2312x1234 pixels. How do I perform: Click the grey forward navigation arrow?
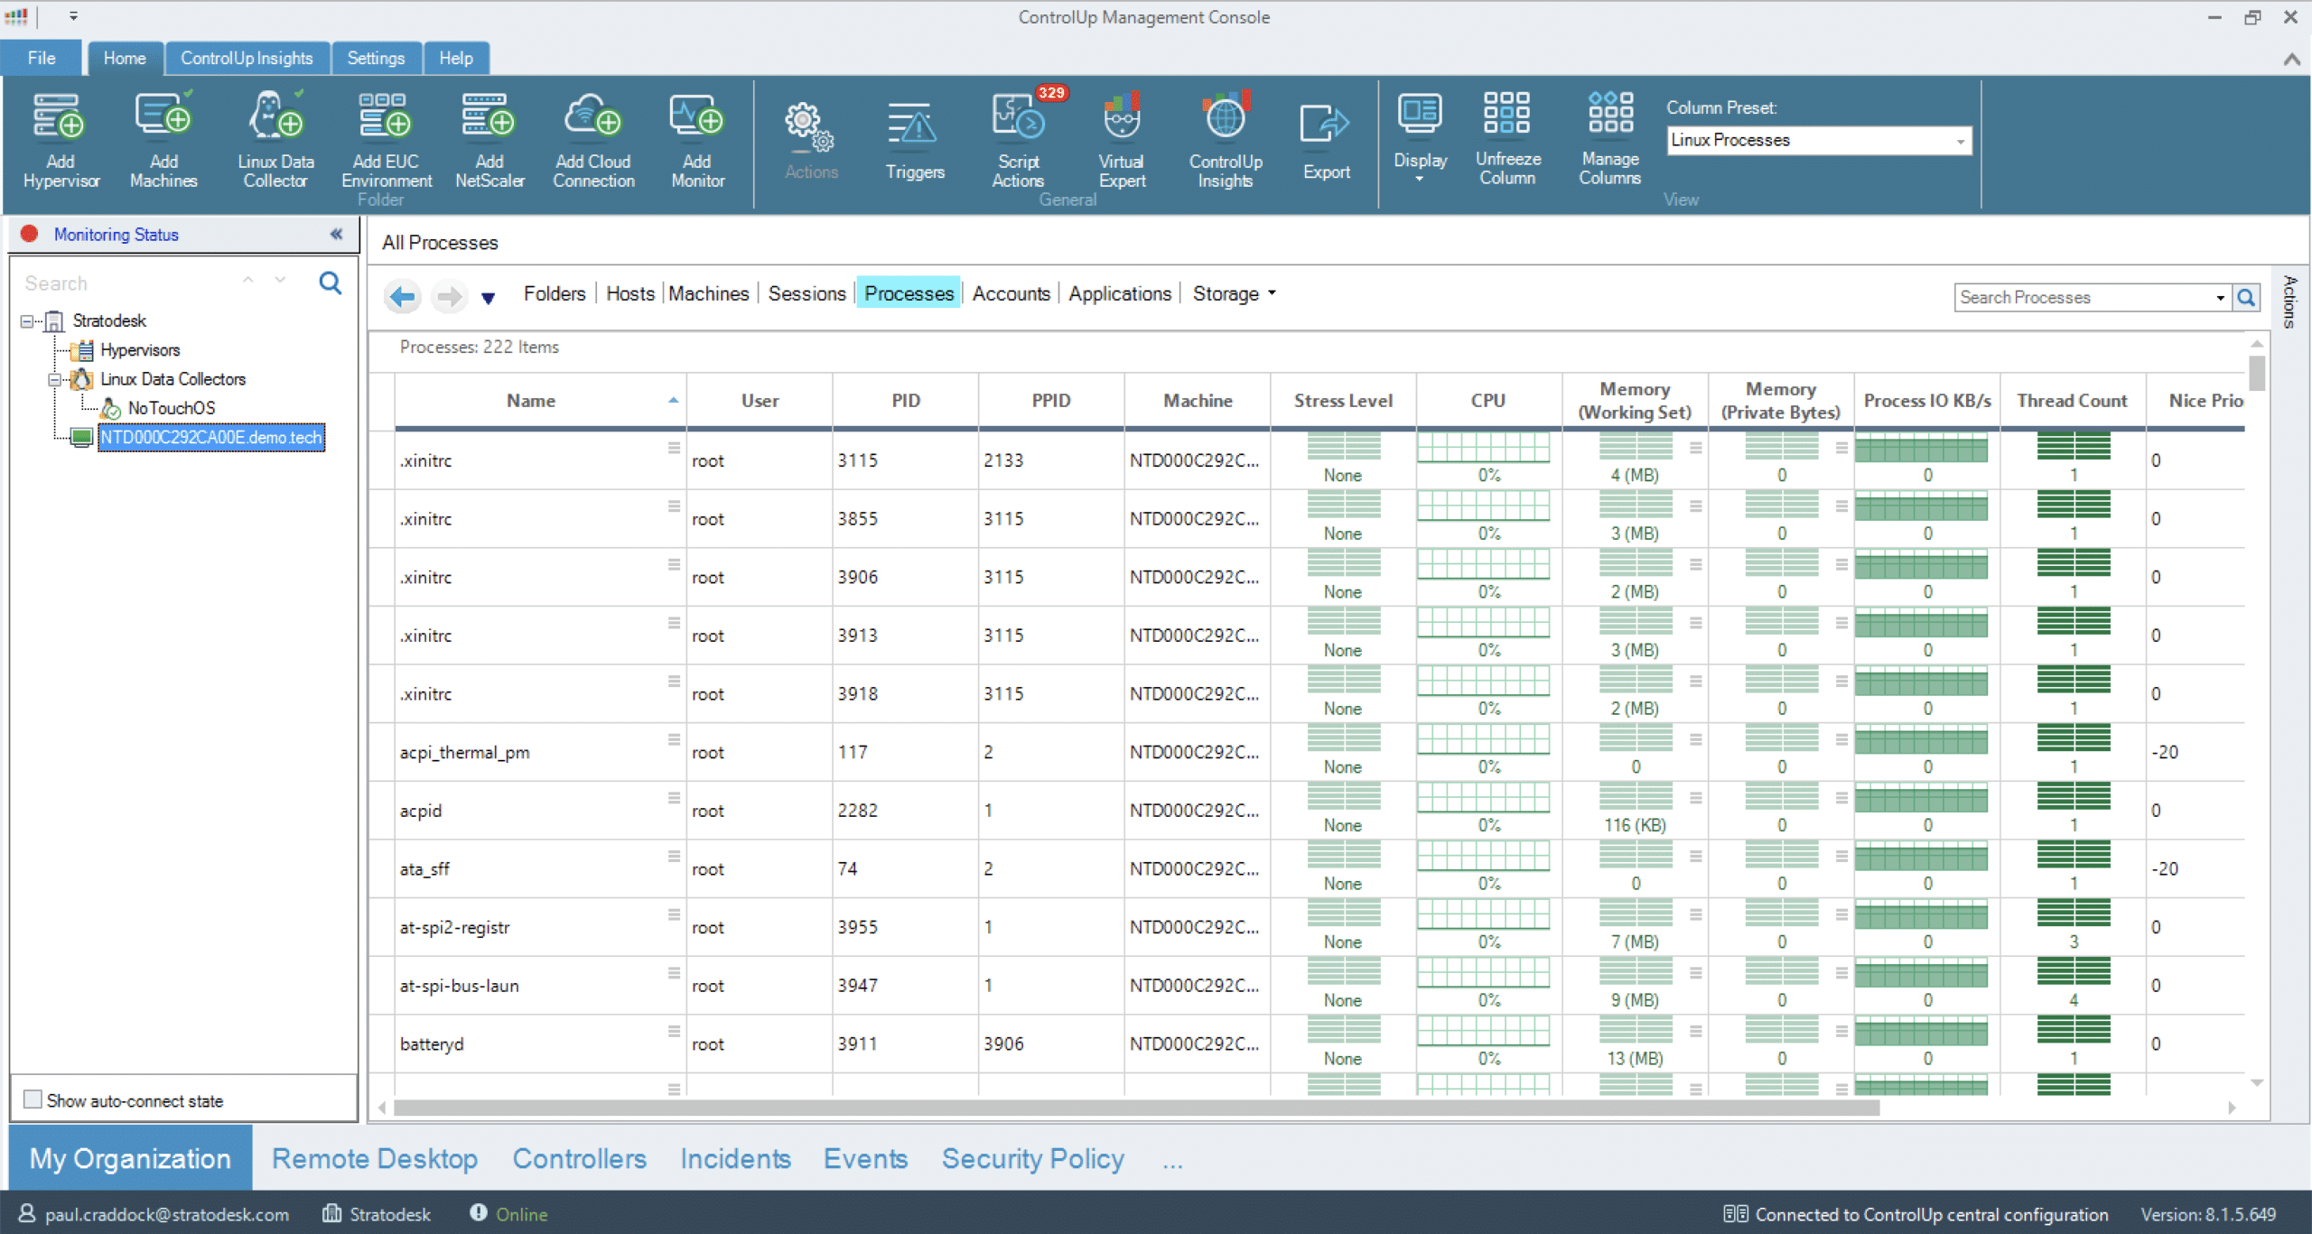(x=449, y=295)
